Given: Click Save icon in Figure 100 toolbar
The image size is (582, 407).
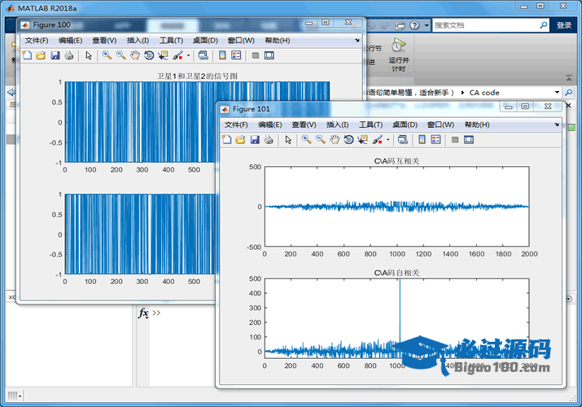Looking at the screenshot, I should pyautogui.click(x=55, y=55).
